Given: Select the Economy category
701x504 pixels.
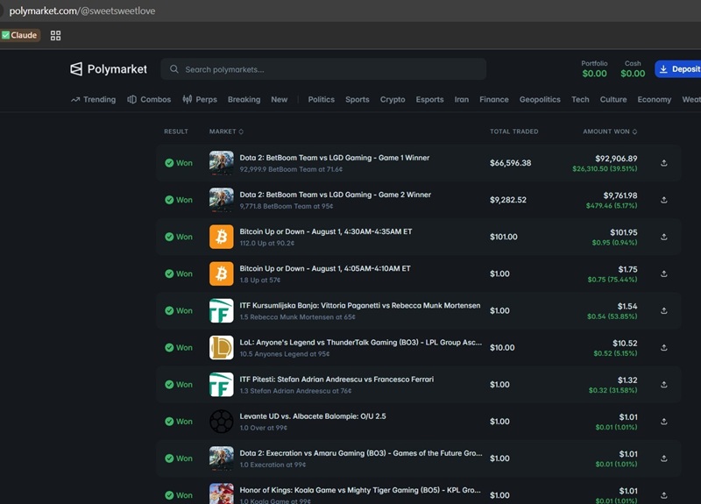Looking at the screenshot, I should point(654,99).
